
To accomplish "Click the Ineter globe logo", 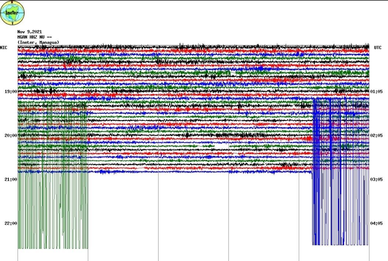I will tap(12, 12).
